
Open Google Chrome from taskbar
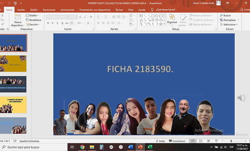tap(82, 147)
